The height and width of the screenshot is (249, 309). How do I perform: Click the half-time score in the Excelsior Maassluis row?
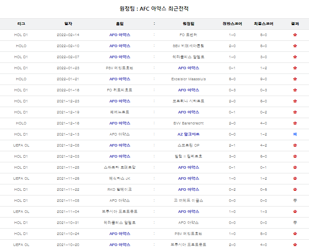pyautogui.click(x=232, y=79)
